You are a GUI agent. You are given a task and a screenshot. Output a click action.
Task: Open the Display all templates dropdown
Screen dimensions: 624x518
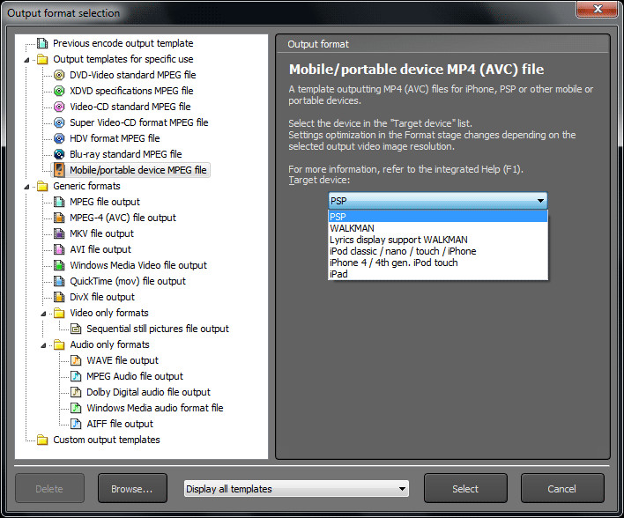296,489
